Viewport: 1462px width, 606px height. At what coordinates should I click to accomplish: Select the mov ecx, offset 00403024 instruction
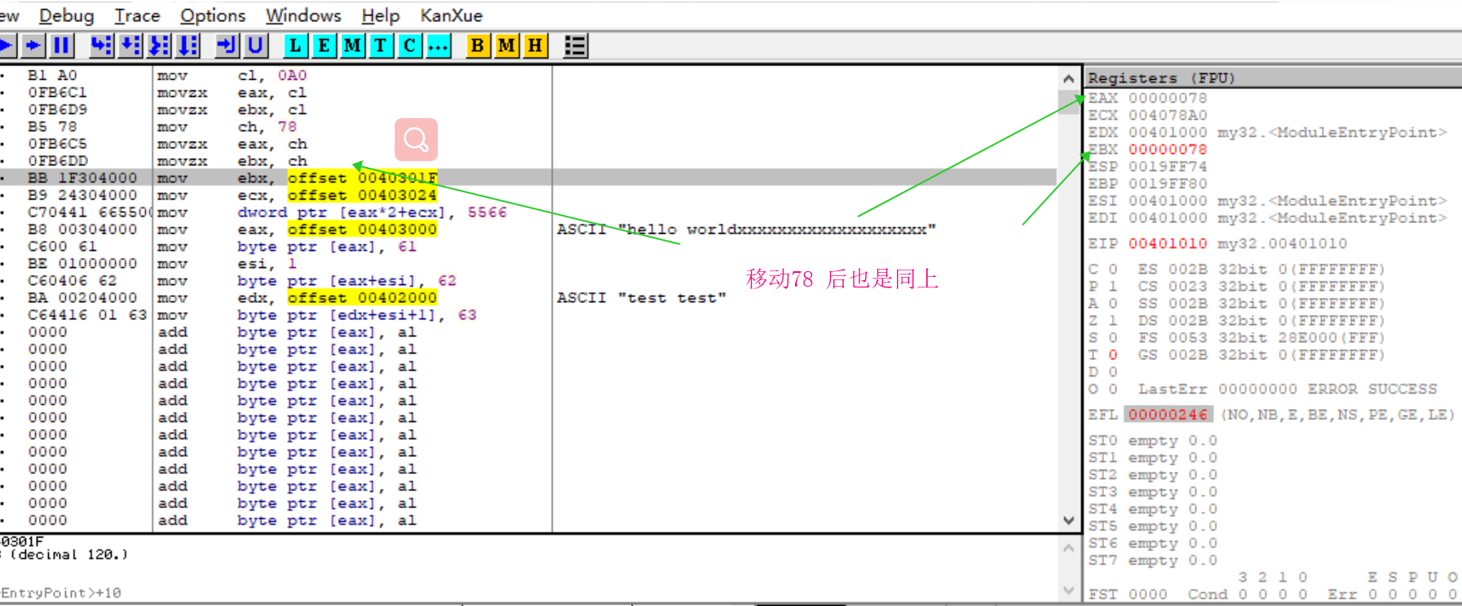297,195
